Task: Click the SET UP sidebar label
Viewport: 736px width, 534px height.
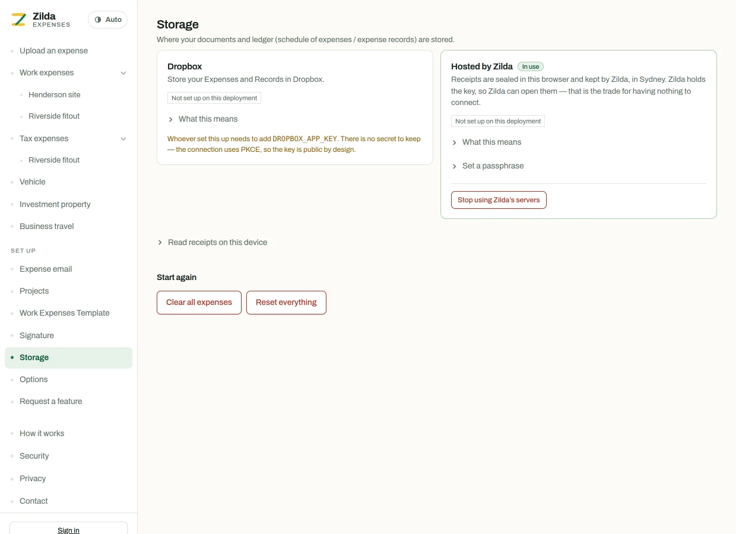Action: [23, 251]
